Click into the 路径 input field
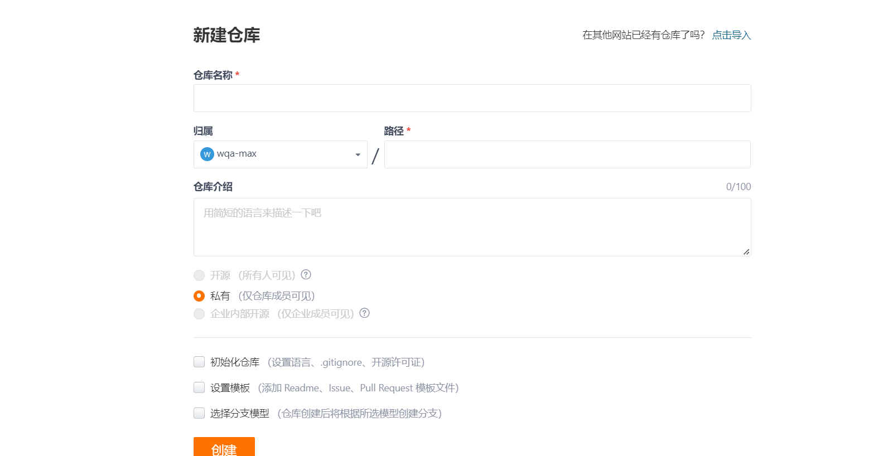 (x=567, y=154)
